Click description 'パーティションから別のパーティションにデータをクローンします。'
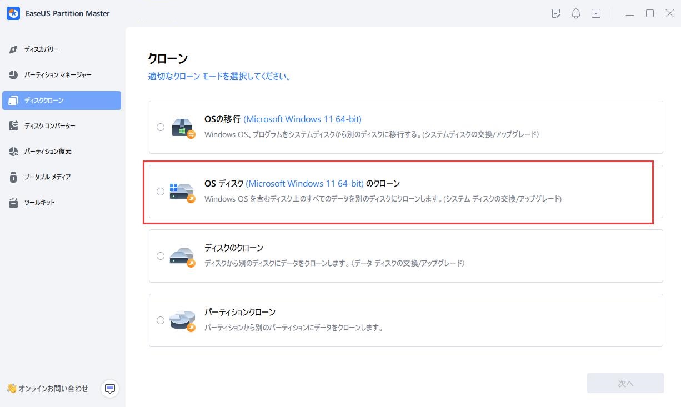 [x=294, y=328]
